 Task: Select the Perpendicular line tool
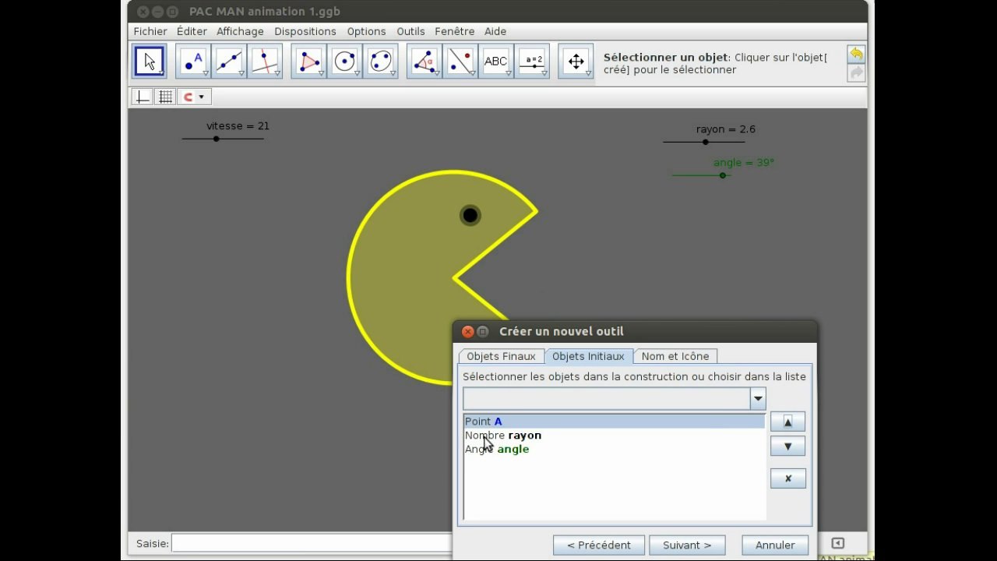pyautogui.click(x=265, y=62)
